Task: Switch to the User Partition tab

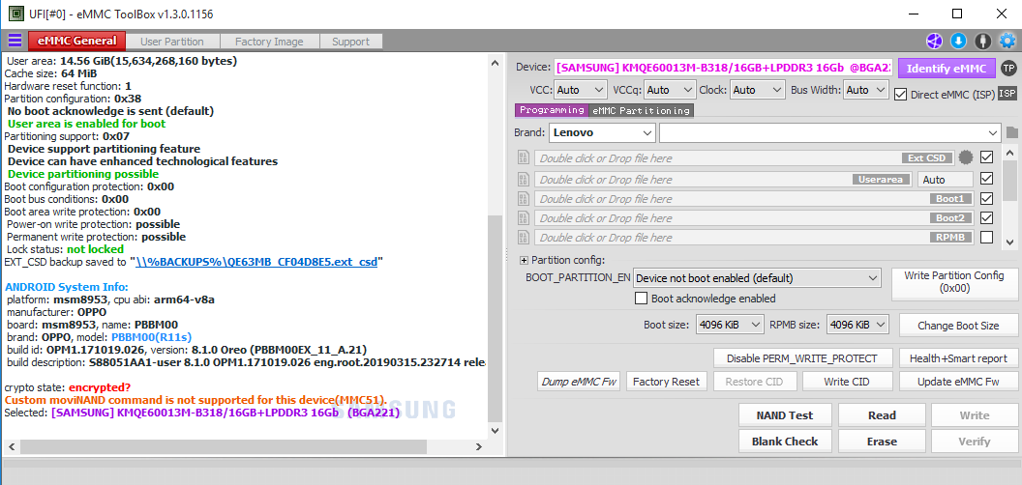Action: click(171, 42)
